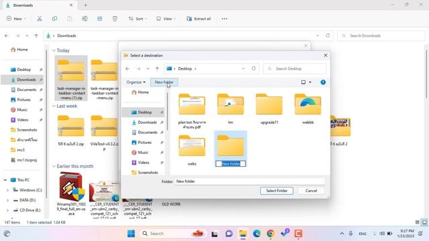
Task: Open the upgrade11 folder
Action: [x=269, y=109]
